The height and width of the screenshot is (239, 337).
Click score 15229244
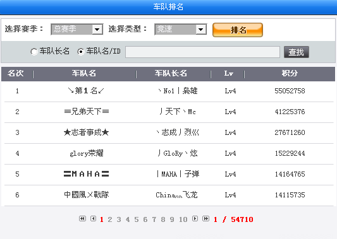pyautogui.click(x=290, y=153)
